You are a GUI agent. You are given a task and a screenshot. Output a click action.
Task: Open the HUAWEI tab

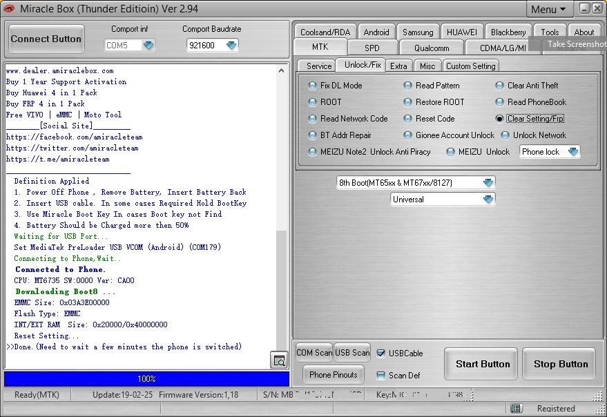[x=461, y=32]
